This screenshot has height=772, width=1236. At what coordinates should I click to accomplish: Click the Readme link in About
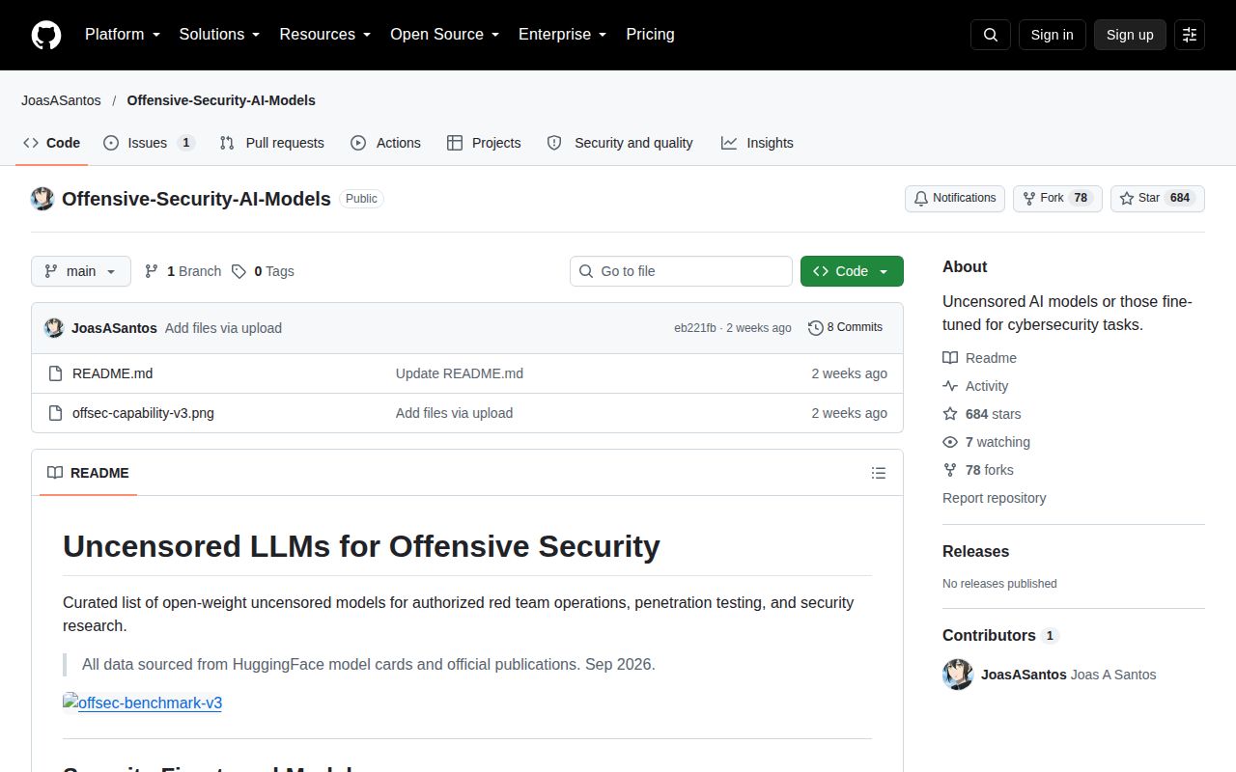point(979,358)
